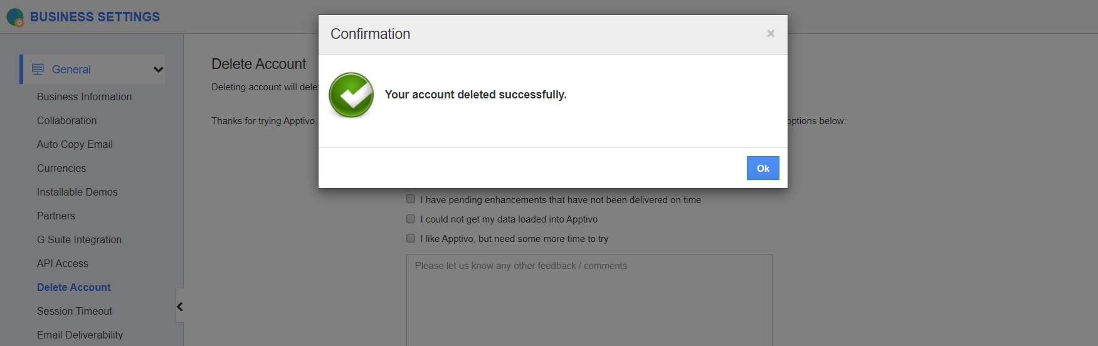This screenshot has height=346, width=1098.
Task: Open Installable Demos page
Action: click(77, 192)
